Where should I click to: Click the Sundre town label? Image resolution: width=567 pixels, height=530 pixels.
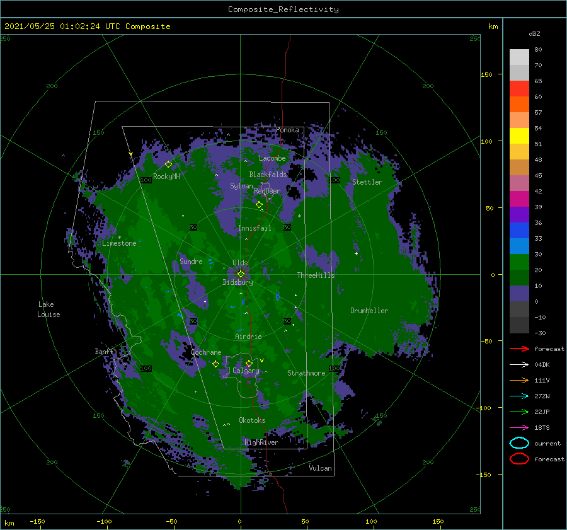[x=191, y=262]
